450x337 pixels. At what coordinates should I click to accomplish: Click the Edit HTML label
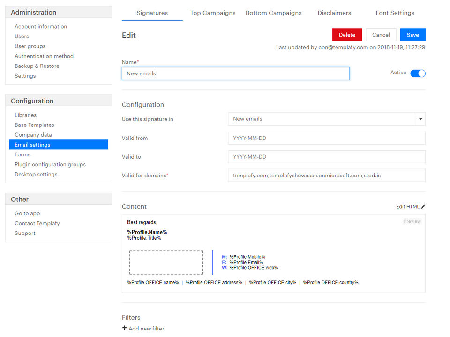pos(407,206)
